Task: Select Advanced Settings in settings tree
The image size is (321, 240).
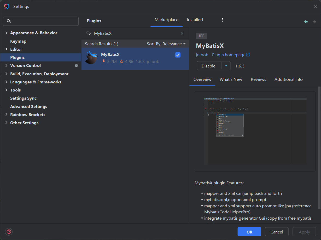Action: (29, 106)
